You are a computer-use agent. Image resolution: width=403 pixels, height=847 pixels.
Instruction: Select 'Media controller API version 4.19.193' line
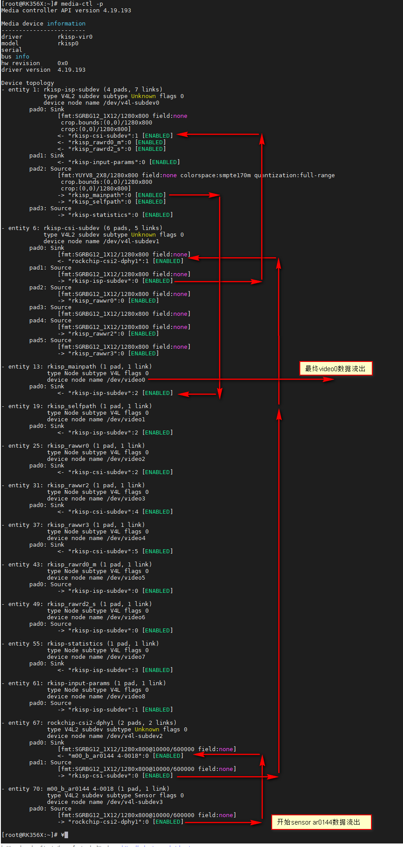pyautogui.click(x=66, y=10)
